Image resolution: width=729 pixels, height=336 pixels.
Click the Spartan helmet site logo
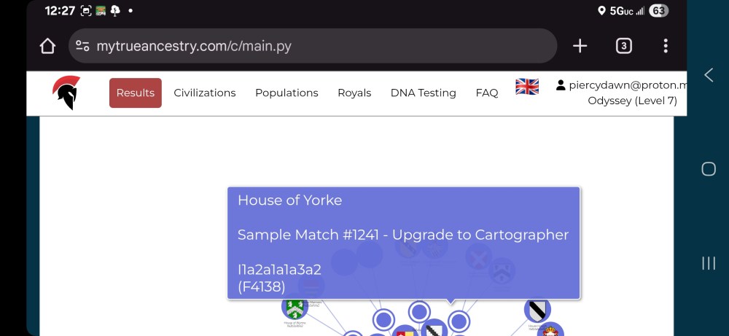coord(66,93)
